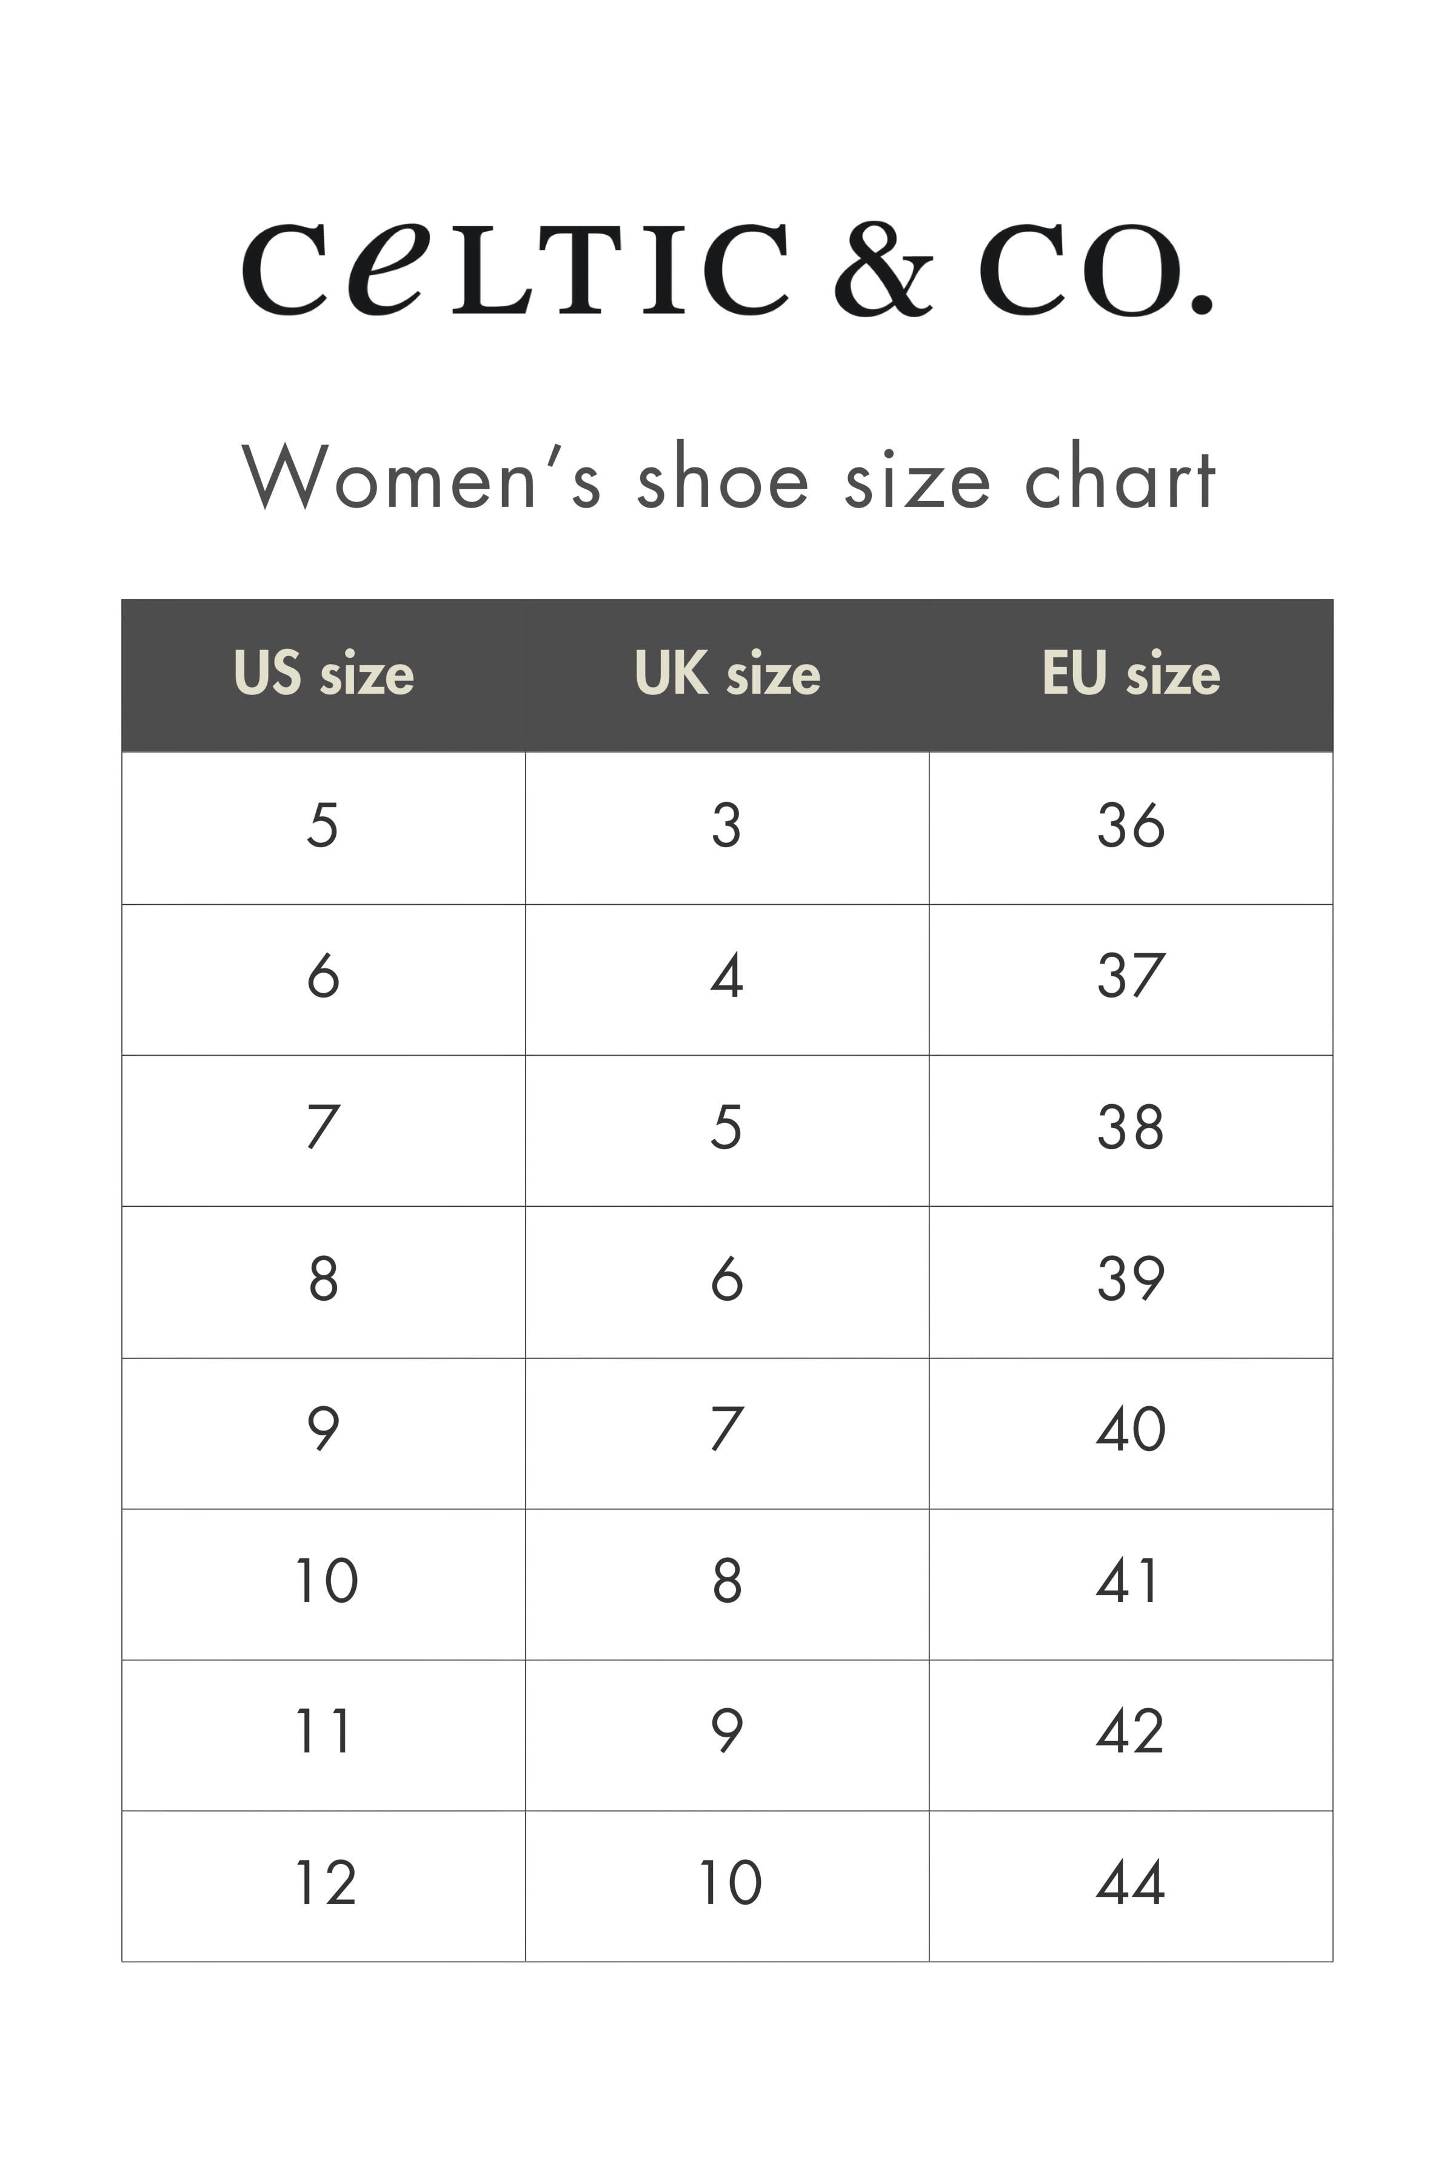This screenshot has height=2183, width=1455.
Task: Click the US size 5 cell
Action: point(323,825)
